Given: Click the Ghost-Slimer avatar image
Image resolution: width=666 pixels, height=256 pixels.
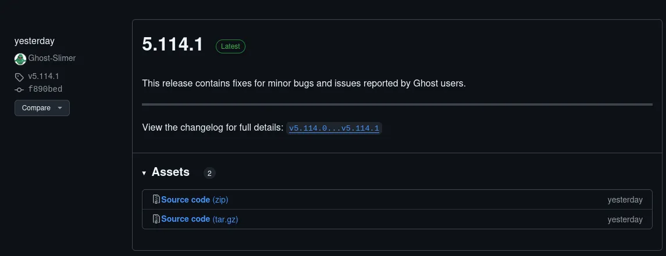Looking at the screenshot, I should [x=20, y=59].
